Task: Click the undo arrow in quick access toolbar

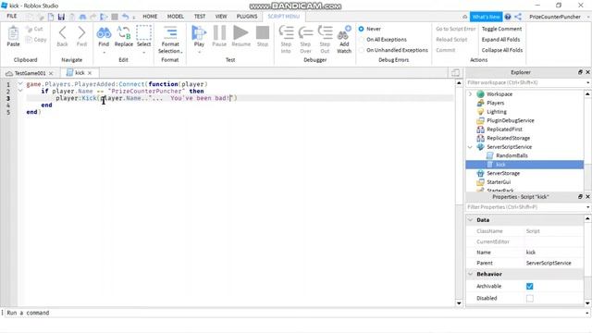Action: [x=126, y=17]
